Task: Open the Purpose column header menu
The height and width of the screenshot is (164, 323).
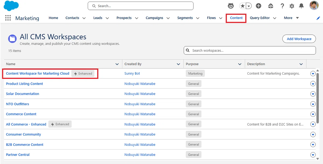Action: (x=240, y=64)
